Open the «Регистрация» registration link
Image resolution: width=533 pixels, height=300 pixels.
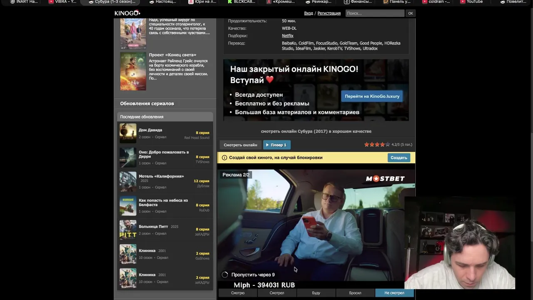pyautogui.click(x=329, y=13)
